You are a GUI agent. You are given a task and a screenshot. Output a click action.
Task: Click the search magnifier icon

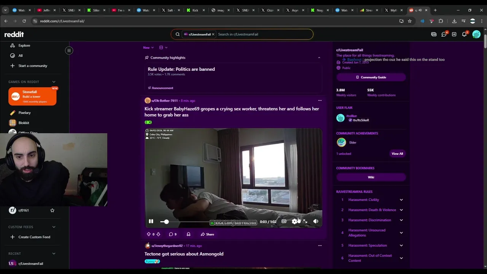[x=177, y=34]
